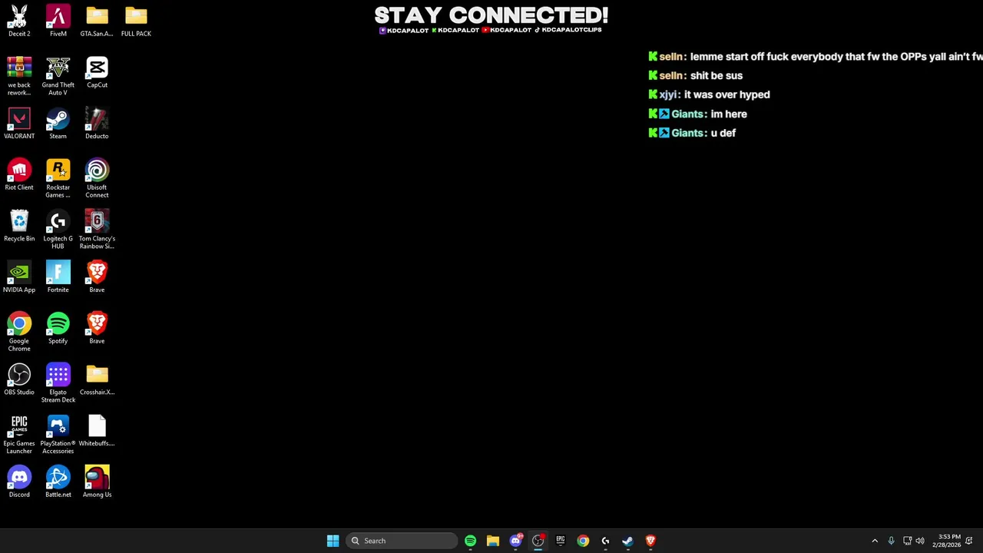Launch Discord desktop shortcut
Screen dimensions: 983x553
19,482
